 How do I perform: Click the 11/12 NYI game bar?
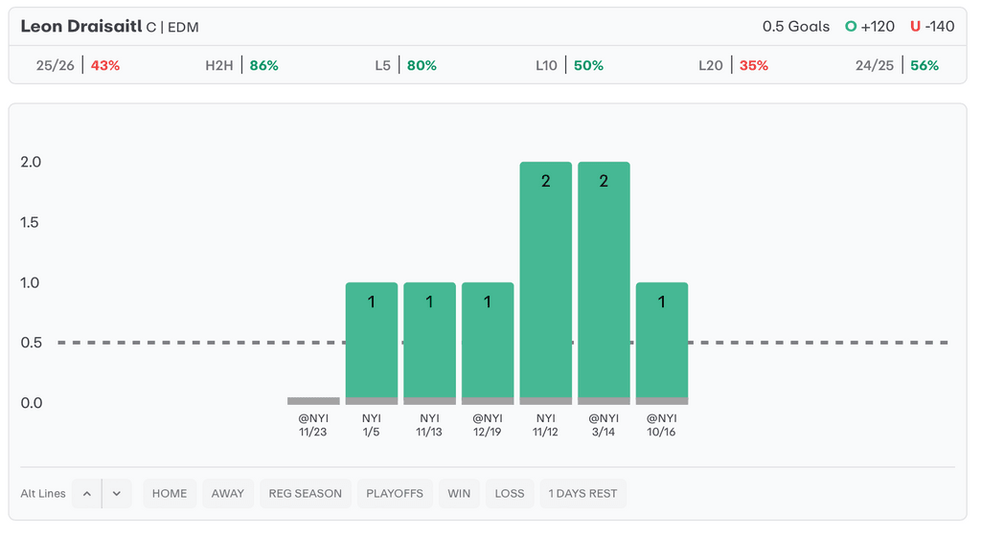tap(545, 282)
